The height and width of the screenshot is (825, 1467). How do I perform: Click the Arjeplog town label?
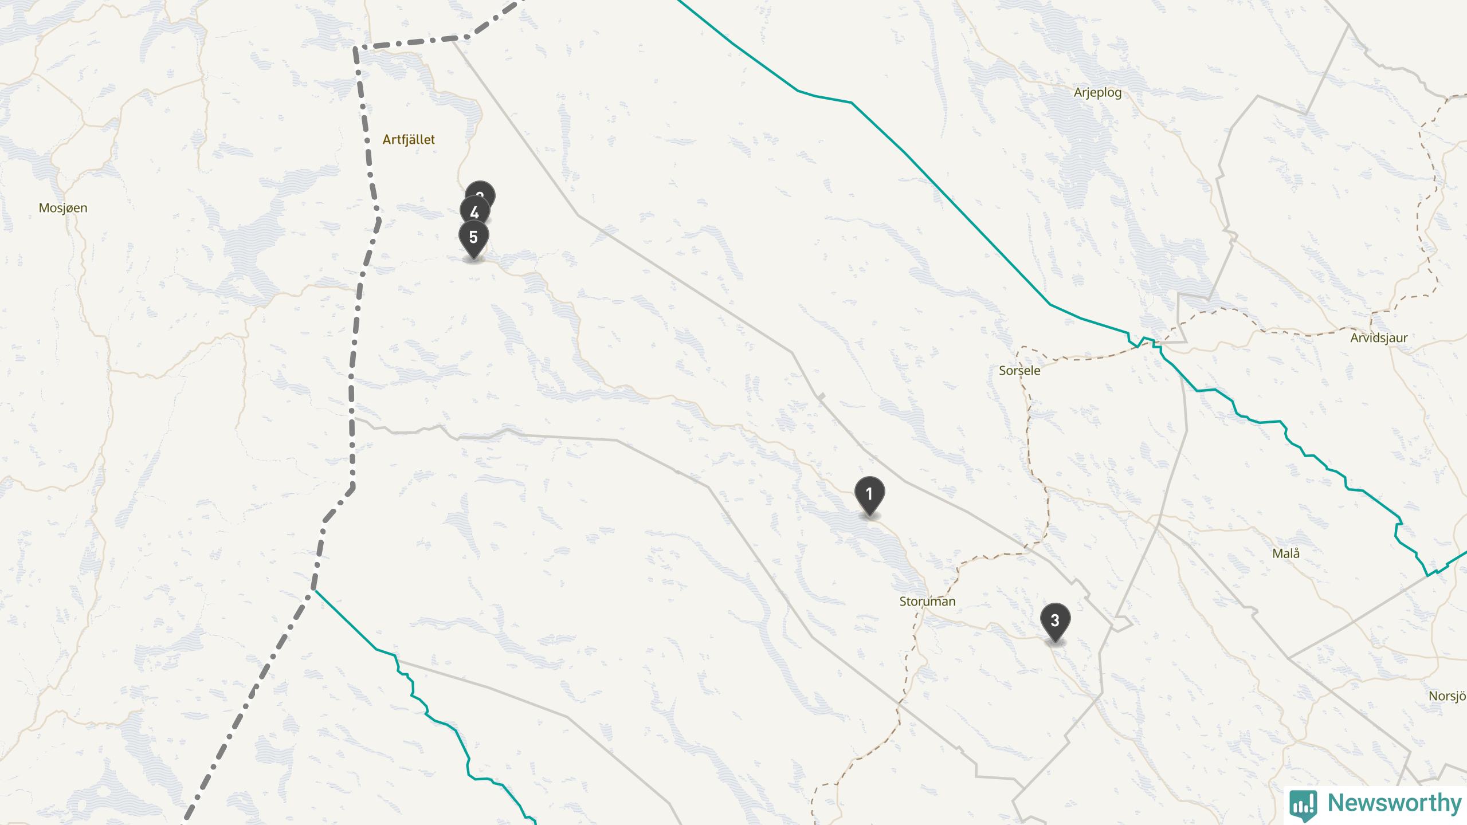point(1097,92)
